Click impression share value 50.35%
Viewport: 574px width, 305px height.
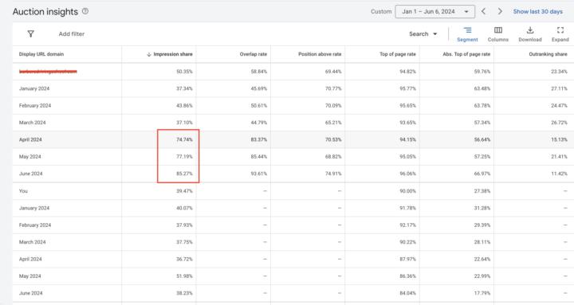coord(184,72)
